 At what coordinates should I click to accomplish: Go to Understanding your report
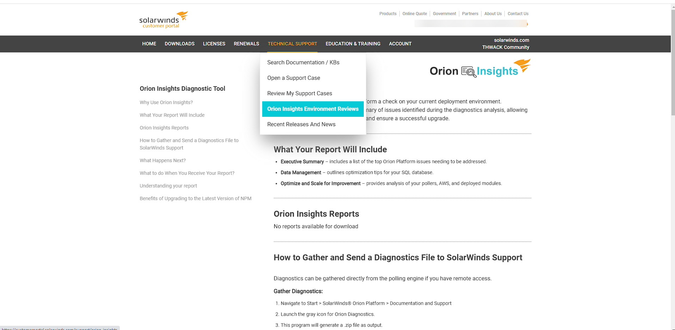[168, 186]
